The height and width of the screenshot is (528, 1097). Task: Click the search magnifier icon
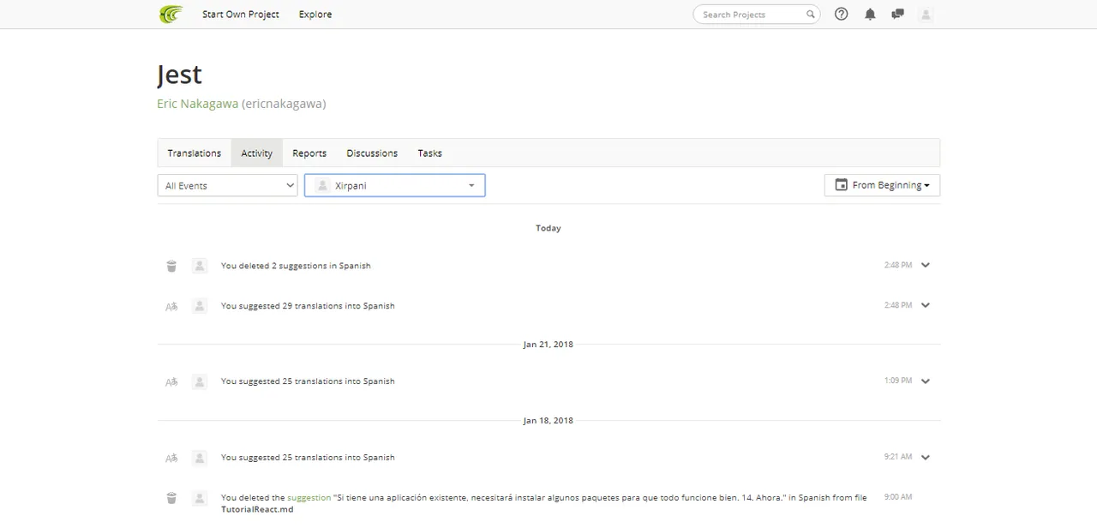click(810, 15)
